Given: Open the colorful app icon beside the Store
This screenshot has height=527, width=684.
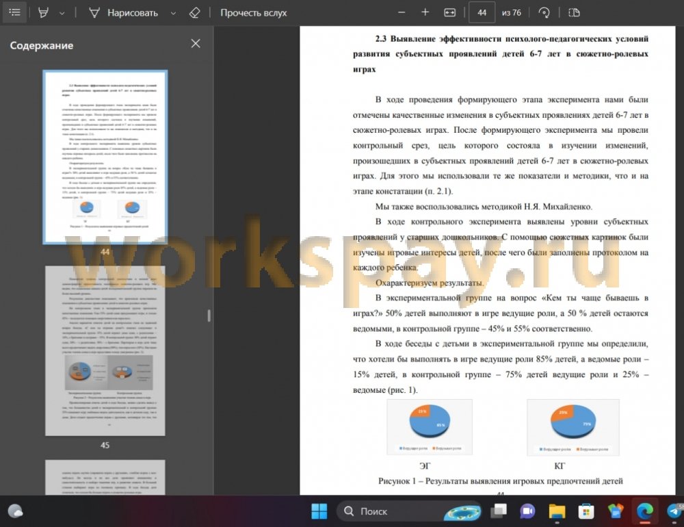Looking at the screenshot, I should 616,511.
